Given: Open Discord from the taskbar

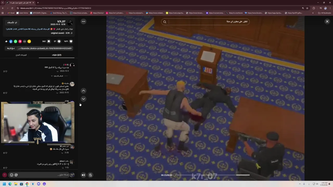Looking at the screenshot, I should pyautogui.click(x=39, y=184).
